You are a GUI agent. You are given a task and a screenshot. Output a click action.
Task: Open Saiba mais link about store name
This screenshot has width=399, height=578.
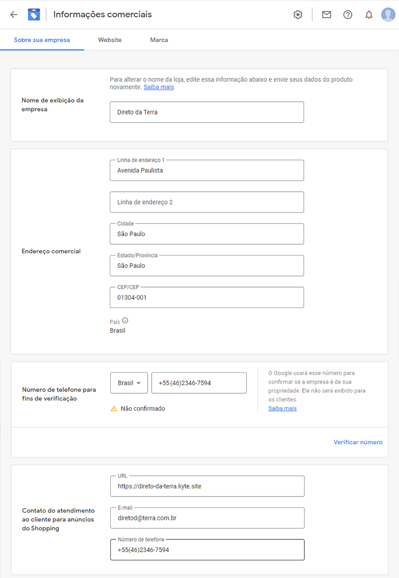pyautogui.click(x=159, y=87)
